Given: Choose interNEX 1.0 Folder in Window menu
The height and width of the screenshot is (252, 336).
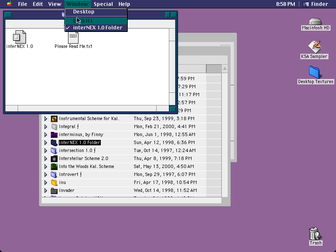Looking at the screenshot, I should point(96,28).
